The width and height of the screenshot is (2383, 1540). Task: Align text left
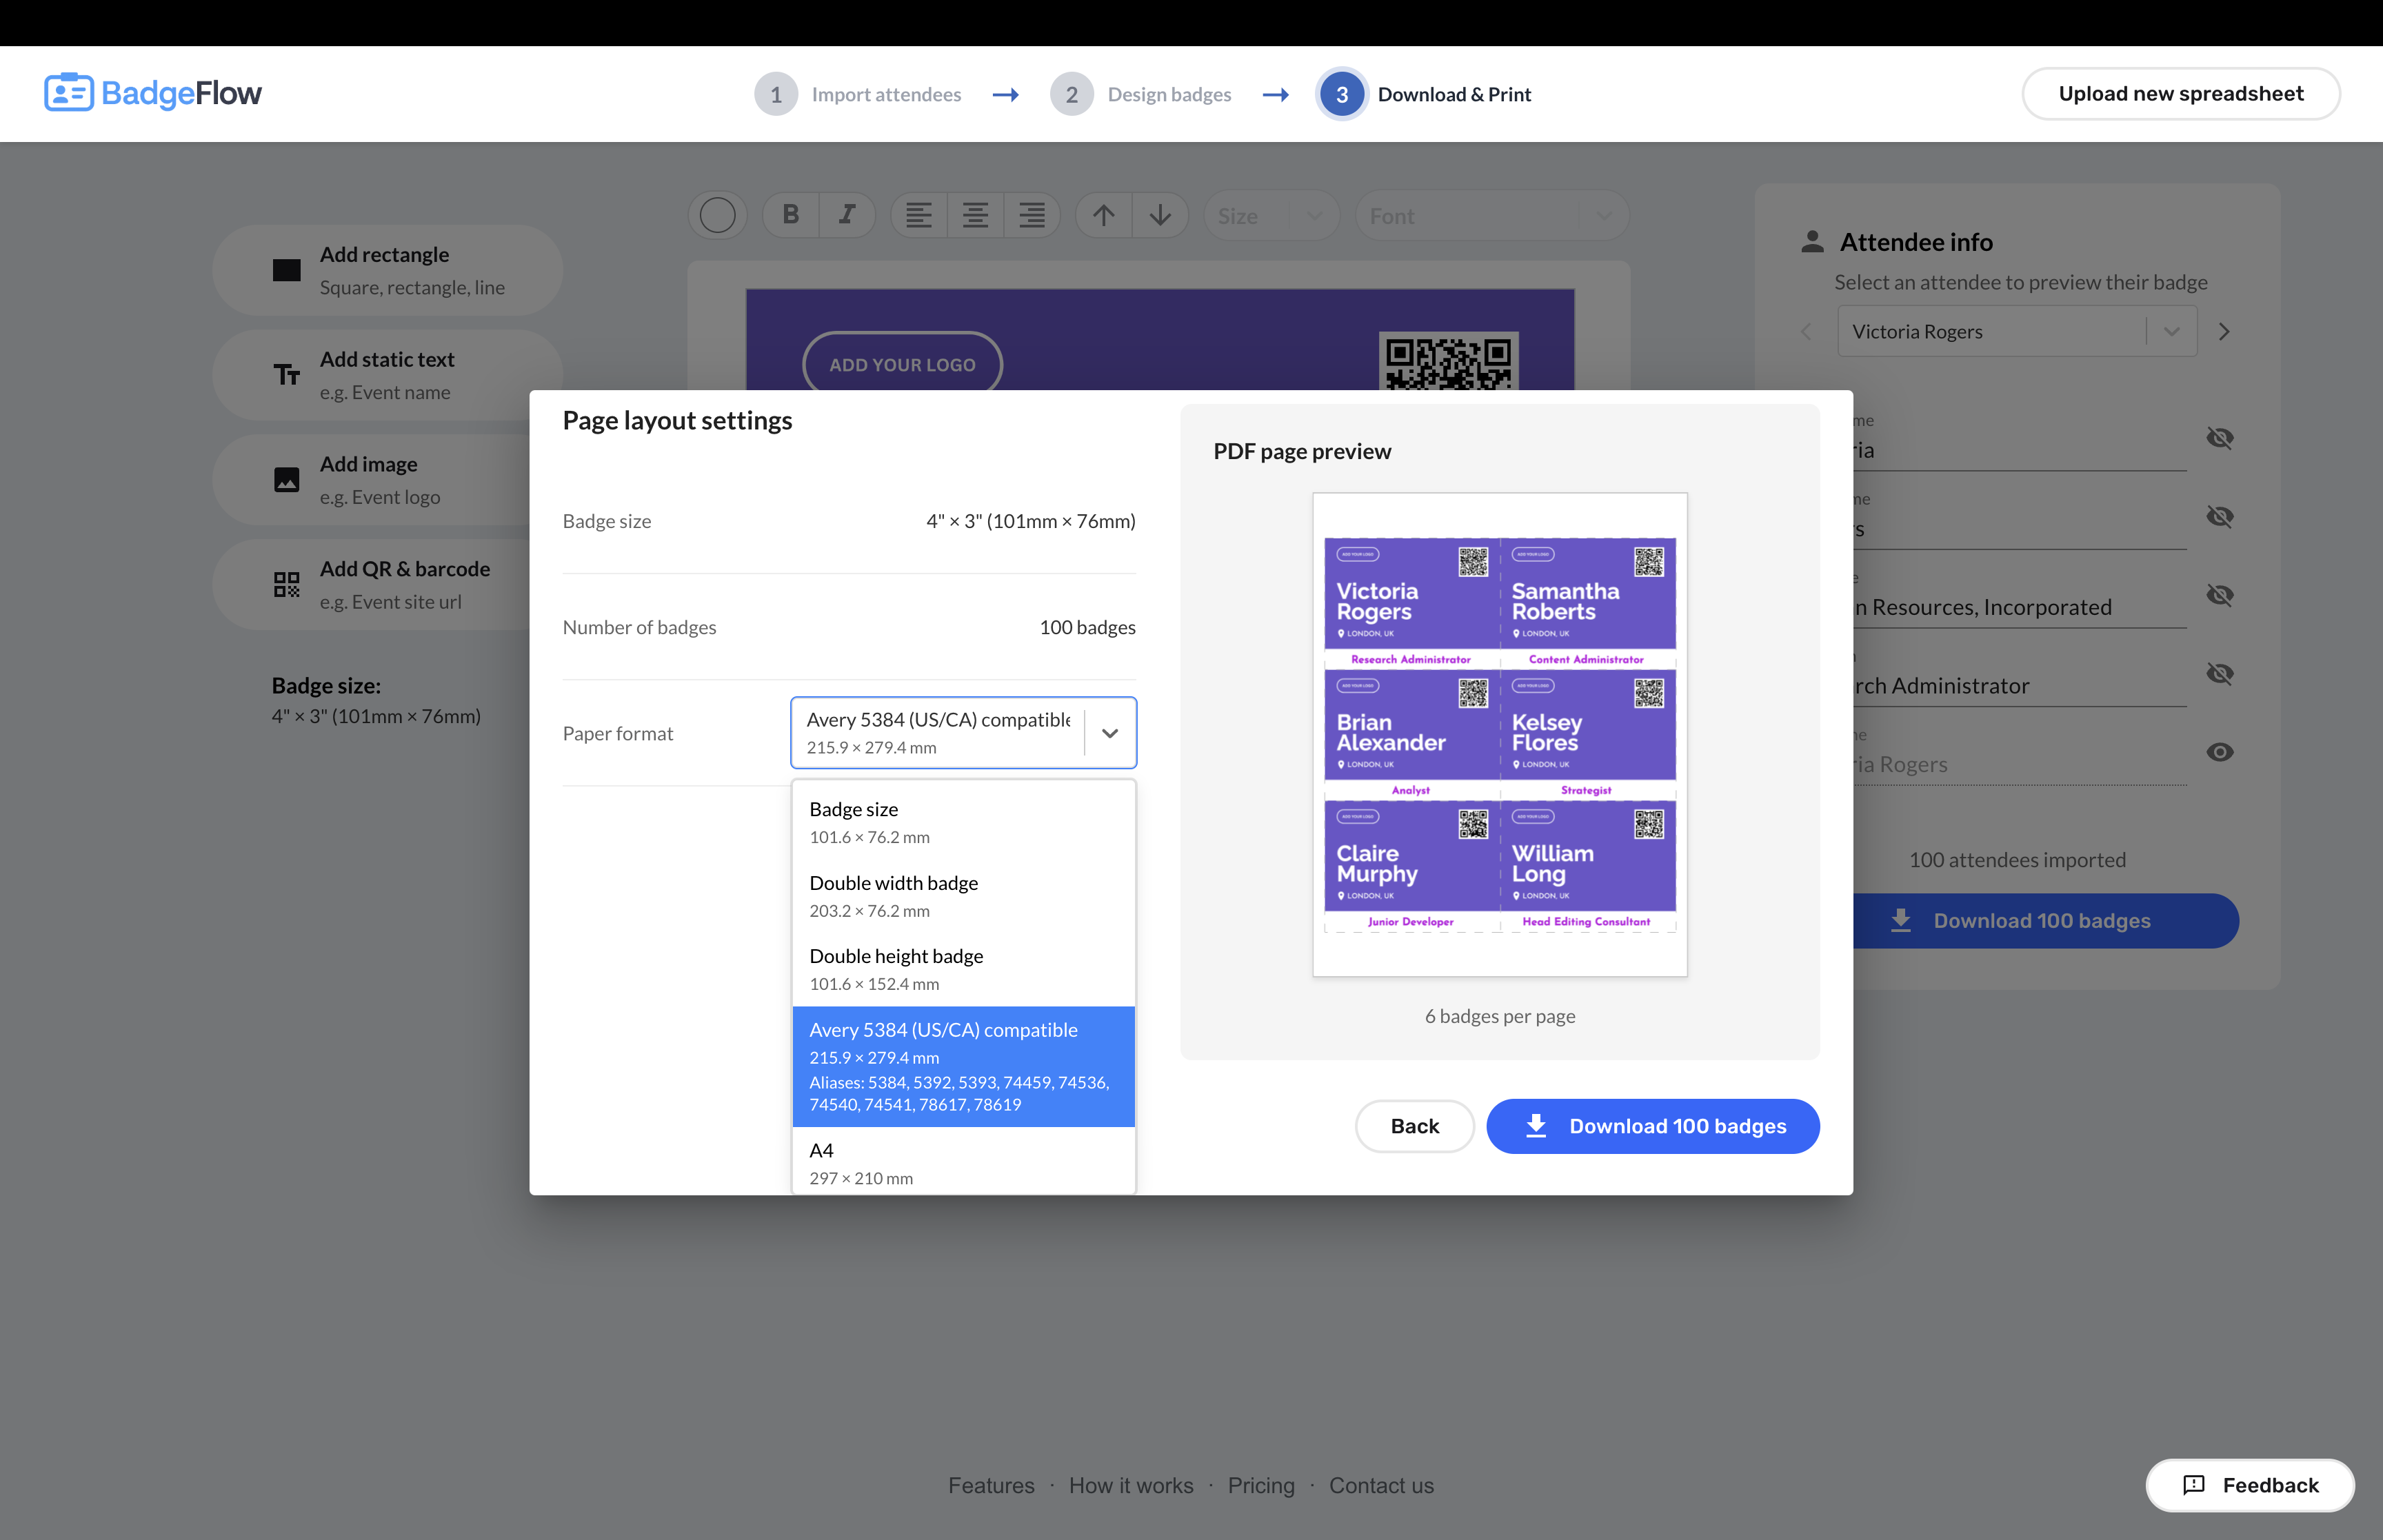pos(919,215)
